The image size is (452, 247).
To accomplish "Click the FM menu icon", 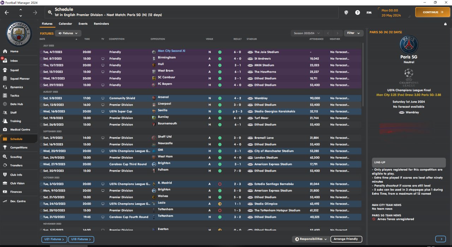I will coord(369,12).
